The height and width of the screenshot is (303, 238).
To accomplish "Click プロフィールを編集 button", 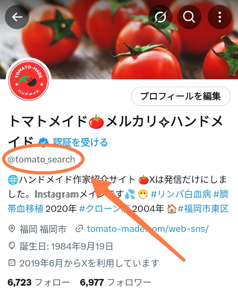I will coord(181,96).
